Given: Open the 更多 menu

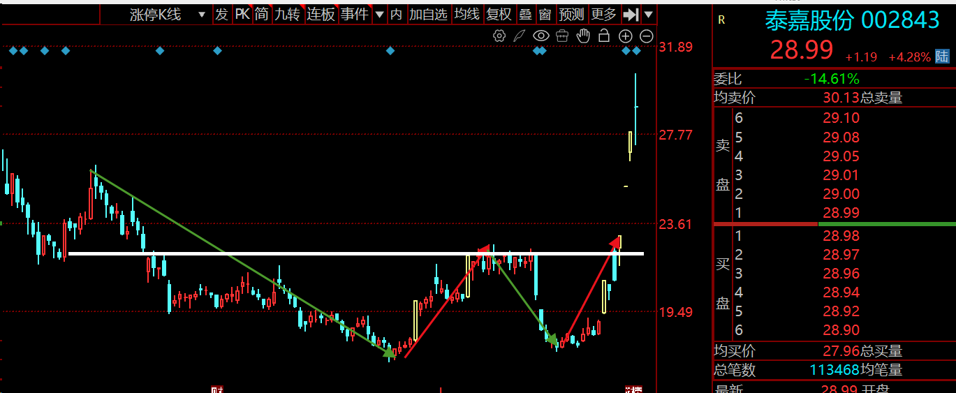Looking at the screenshot, I should pyautogui.click(x=603, y=14).
